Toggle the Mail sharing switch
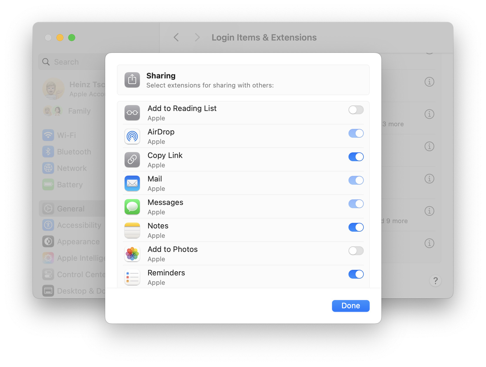The height and width of the screenshot is (367, 486). pos(356,180)
